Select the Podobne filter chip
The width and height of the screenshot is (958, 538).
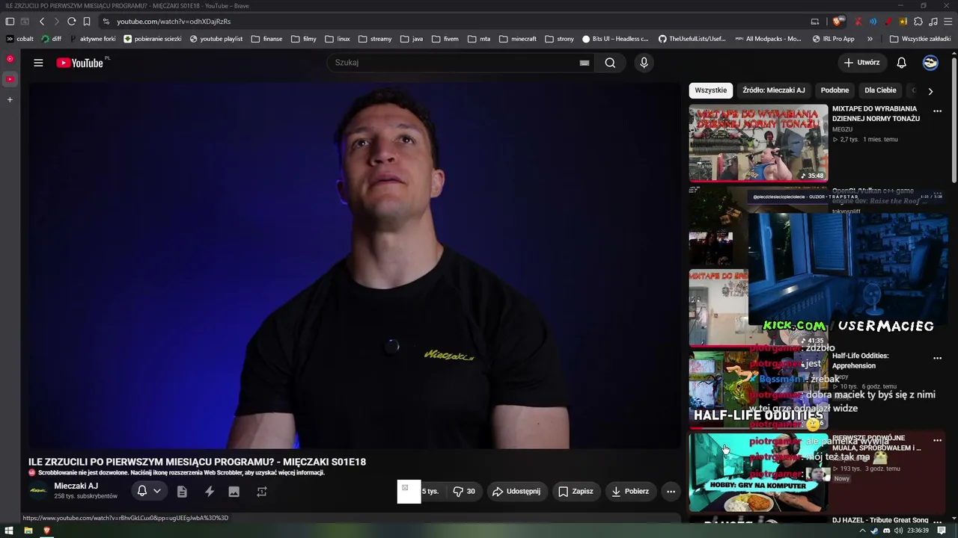click(x=835, y=90)
